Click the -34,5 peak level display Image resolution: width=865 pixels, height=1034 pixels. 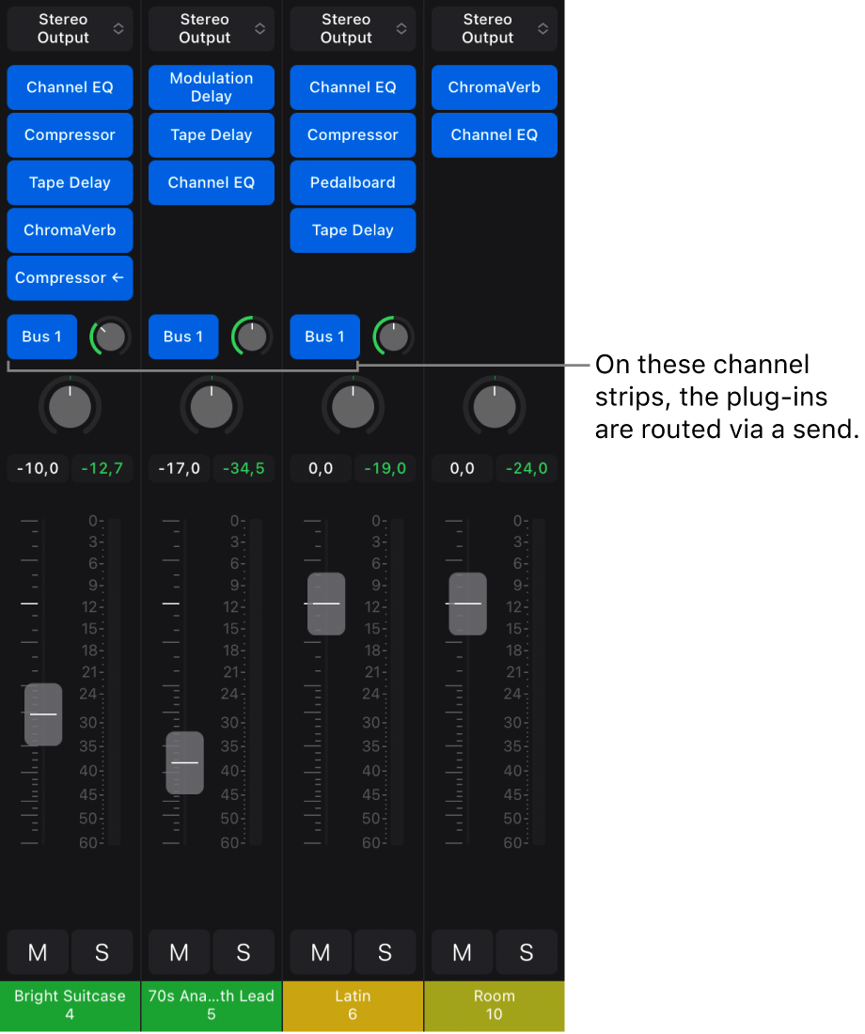coord(244,469)
